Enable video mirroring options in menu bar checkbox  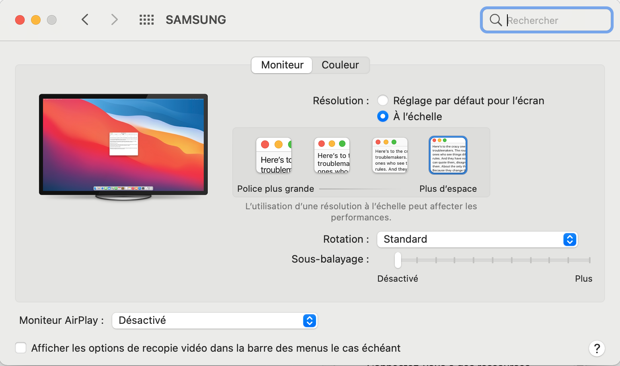tap(21, 348)
